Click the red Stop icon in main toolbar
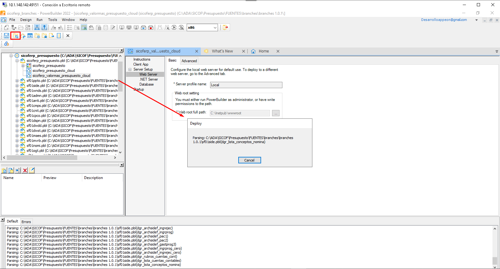The width and height of the screenshot is (500, 269). coord(150,27)
